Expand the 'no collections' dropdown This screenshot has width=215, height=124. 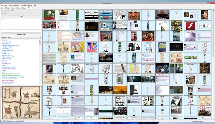[21, 14]
